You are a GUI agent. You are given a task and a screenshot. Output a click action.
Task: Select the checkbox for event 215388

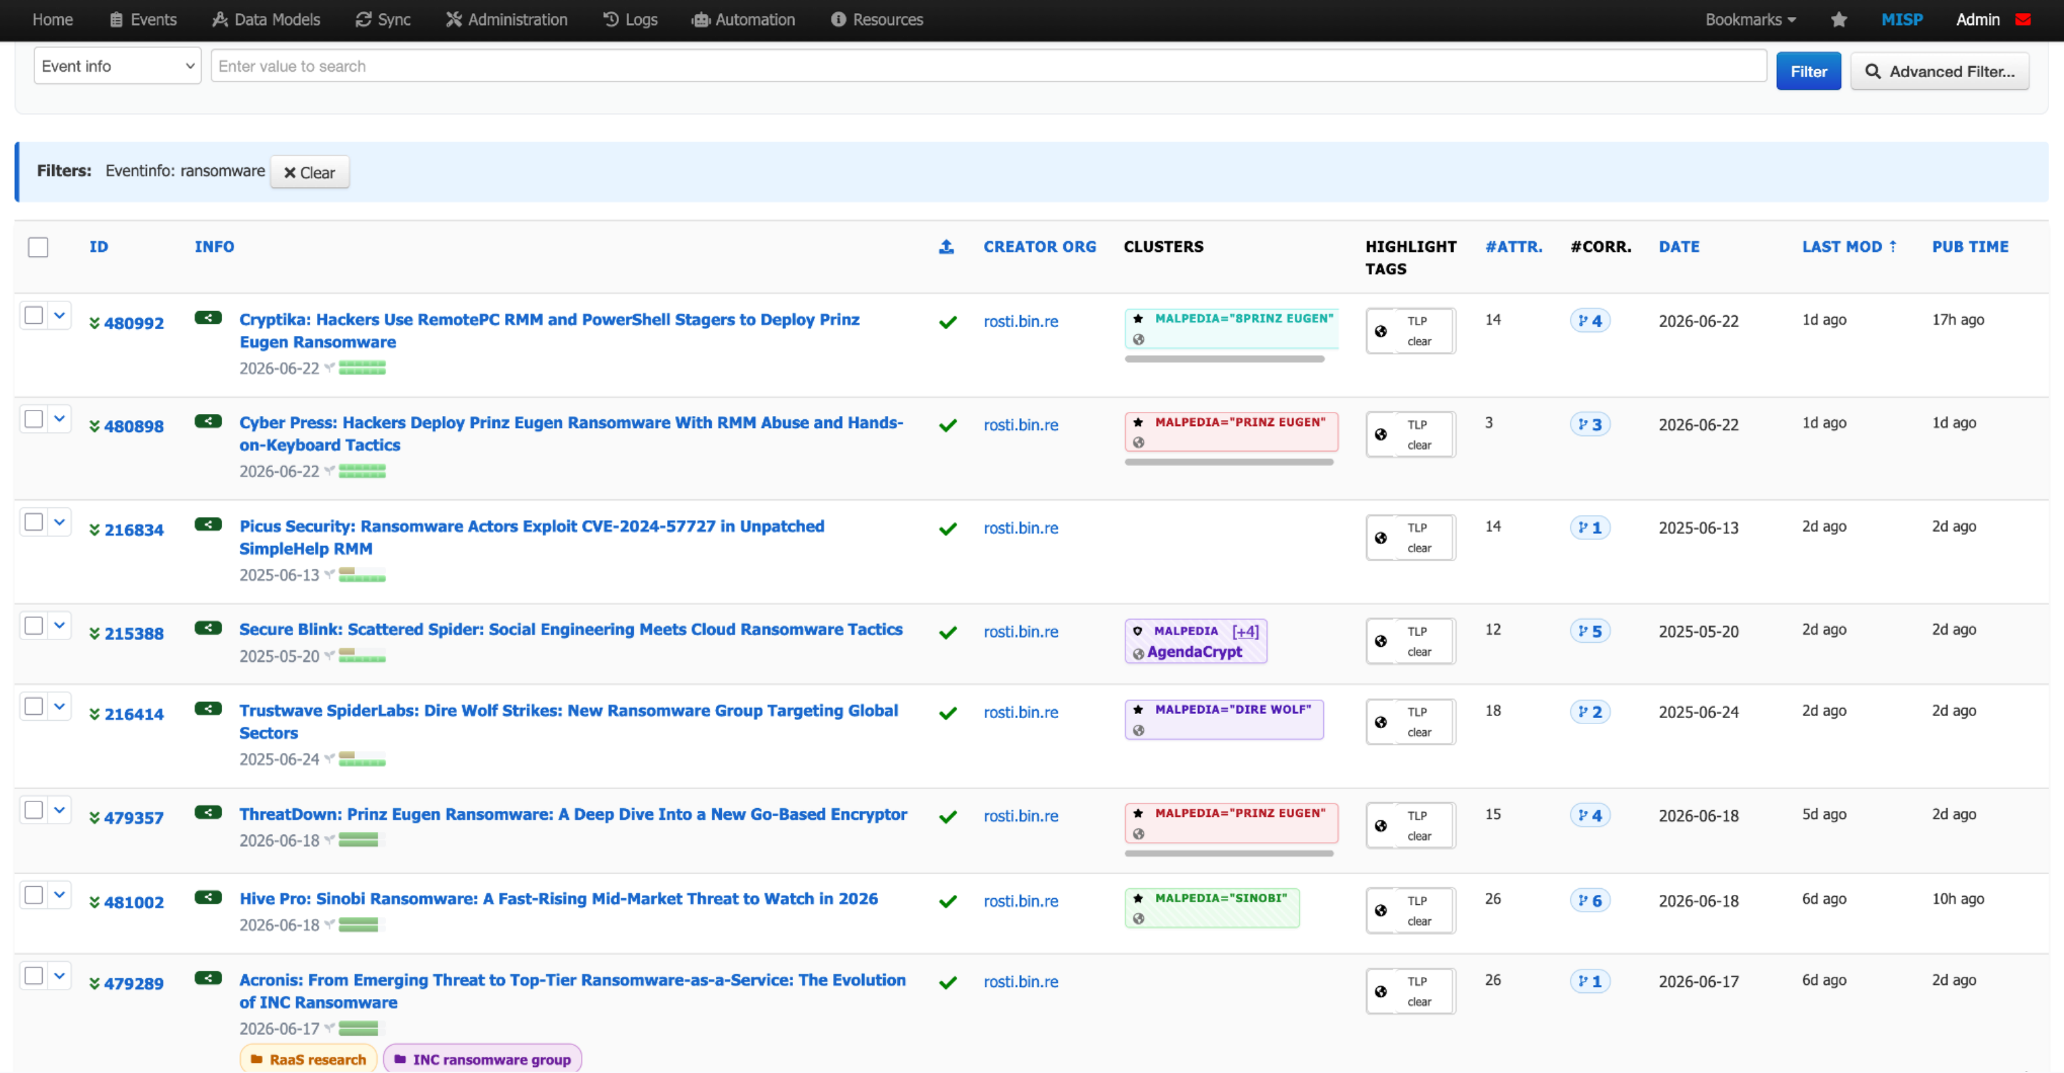[x=34, y=626]
